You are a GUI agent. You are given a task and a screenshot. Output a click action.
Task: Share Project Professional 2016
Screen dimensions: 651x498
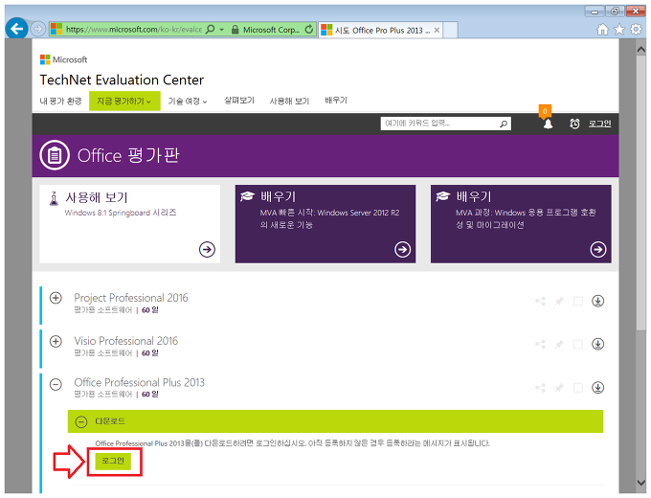540,301
